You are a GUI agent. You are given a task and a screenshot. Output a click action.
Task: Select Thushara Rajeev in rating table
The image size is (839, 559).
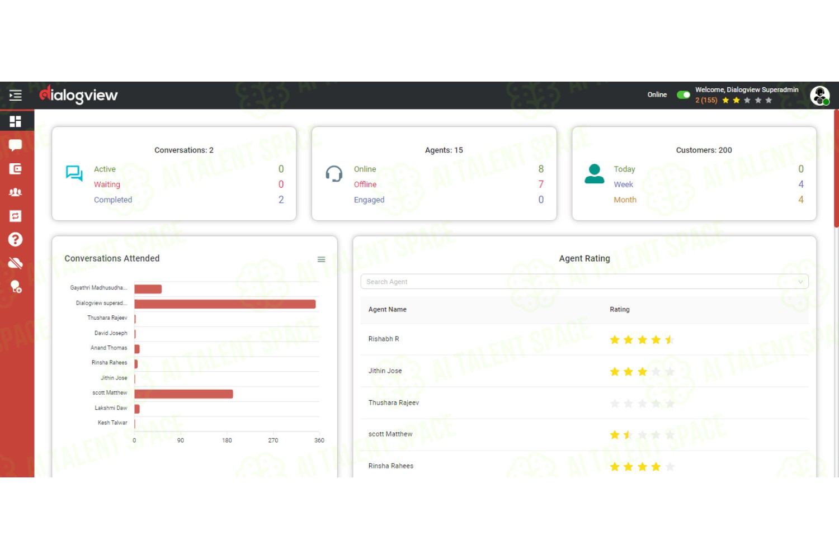coord(393,403)
